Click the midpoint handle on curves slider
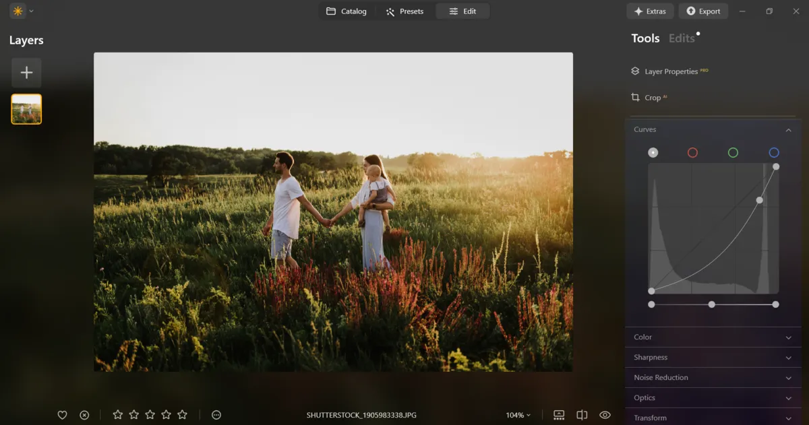This screenshot has height=425, width=809. coord(712,304)
